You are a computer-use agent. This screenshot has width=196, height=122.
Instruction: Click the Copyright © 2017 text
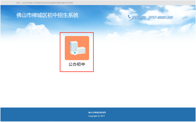point(96,116)
